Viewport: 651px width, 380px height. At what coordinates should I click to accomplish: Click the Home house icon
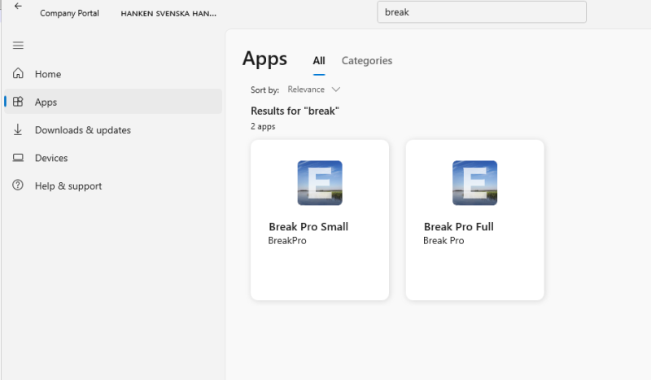tap(18, 73)
